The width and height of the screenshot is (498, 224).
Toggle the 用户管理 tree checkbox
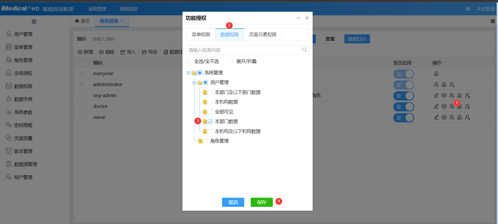tap(205, 82)
